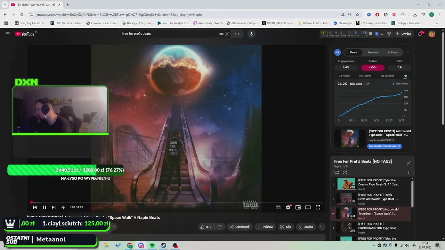The height and width of the screenshot is (250, 445).
Task: Toggle theater mode
Action: click(308, 207)
